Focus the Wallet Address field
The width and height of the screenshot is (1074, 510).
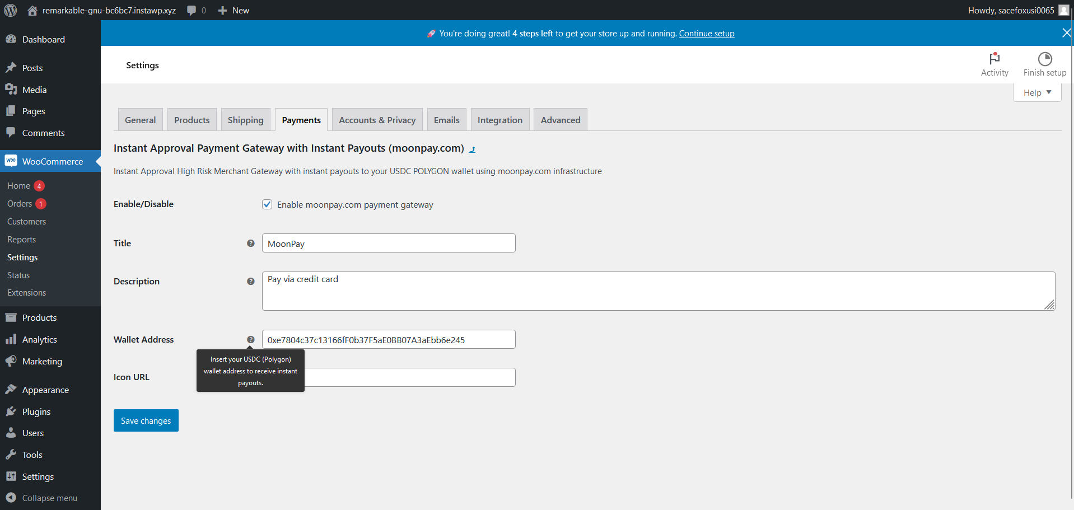point(389,339)
